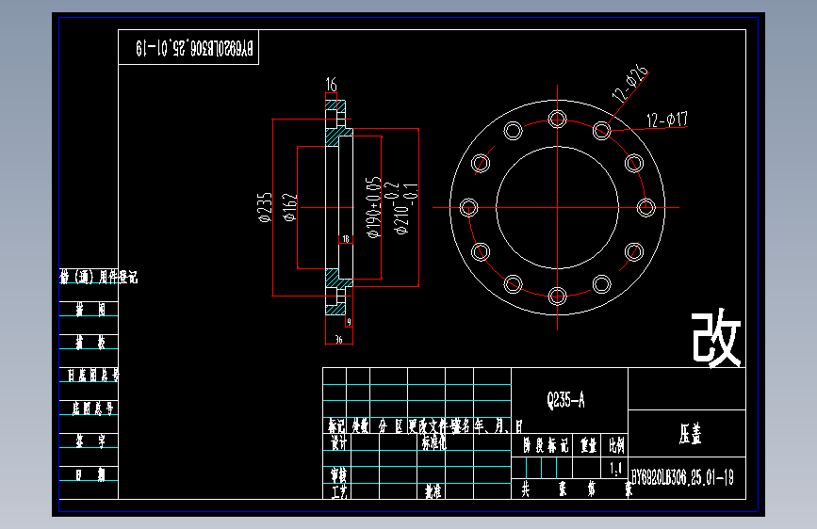Click the 借(通)用件登记 side label
817x529 pixels.
(99, 277)
